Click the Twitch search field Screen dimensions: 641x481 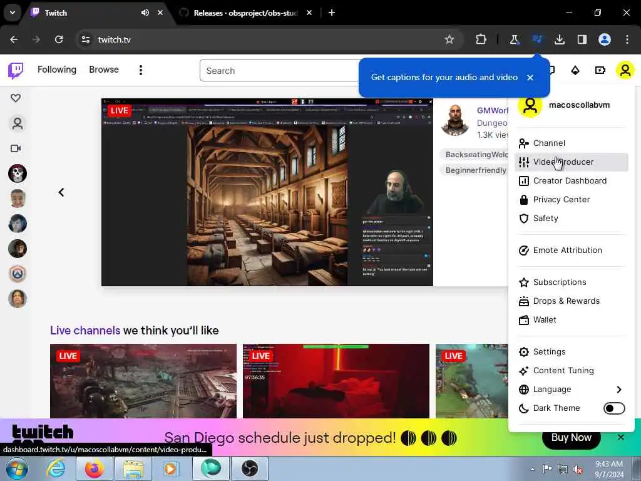tap(280, 70)
